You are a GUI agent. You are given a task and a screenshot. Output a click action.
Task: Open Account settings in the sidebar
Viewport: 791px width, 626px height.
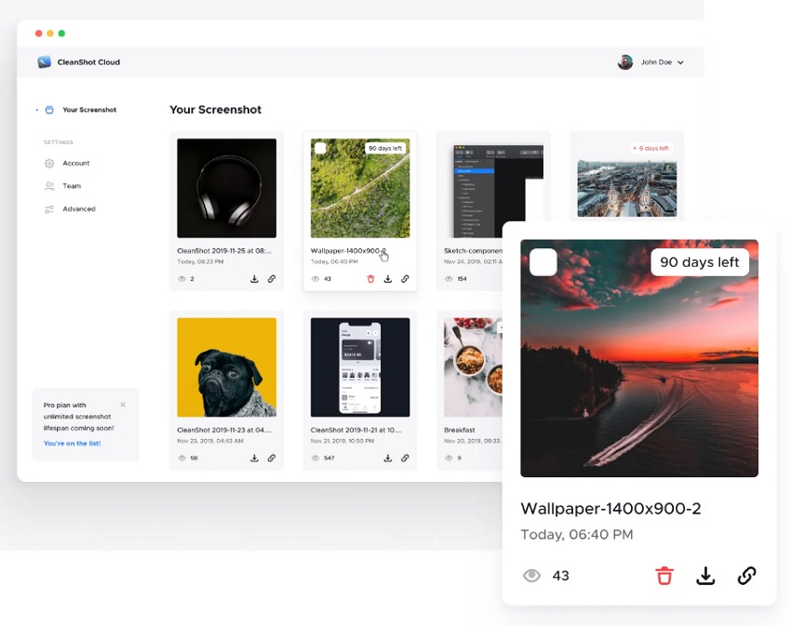tap(75, 163)
